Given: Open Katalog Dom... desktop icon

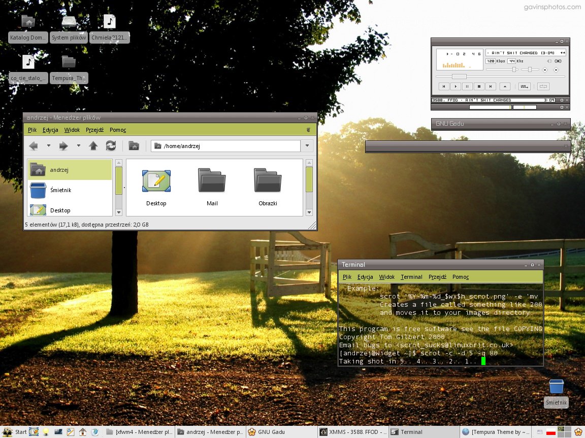Looking at the screenshot, I should point(28,29).
